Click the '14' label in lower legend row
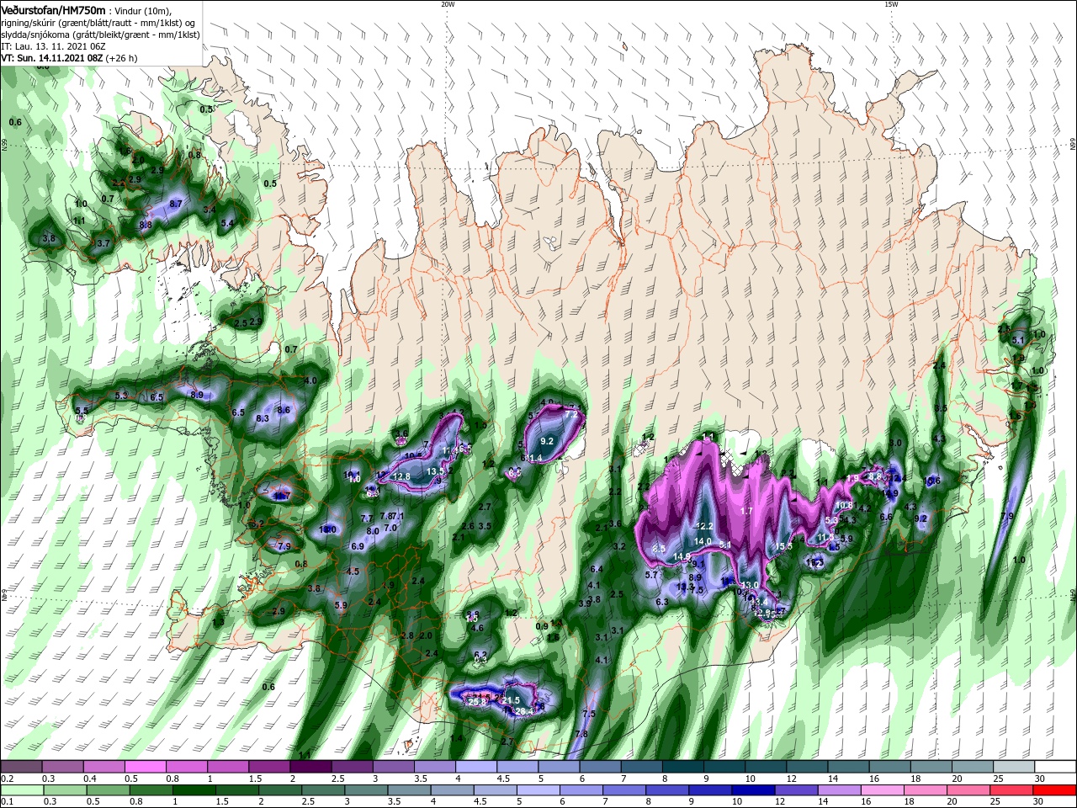The height and width of the screenshot is (808, 1077). (x=825, y=802)
